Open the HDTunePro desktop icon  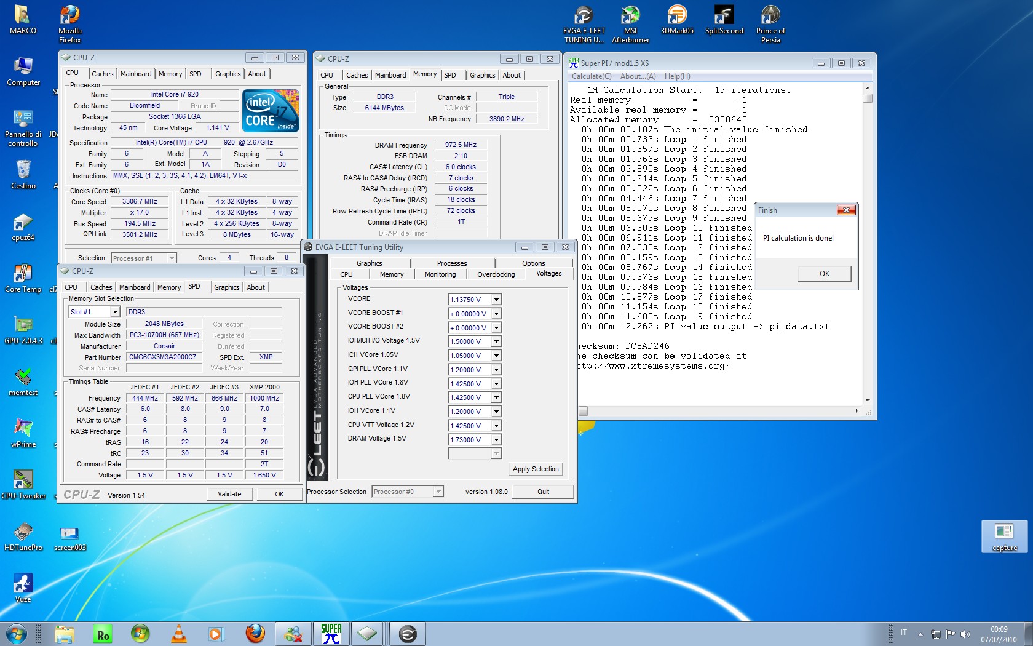coord(23,536)
